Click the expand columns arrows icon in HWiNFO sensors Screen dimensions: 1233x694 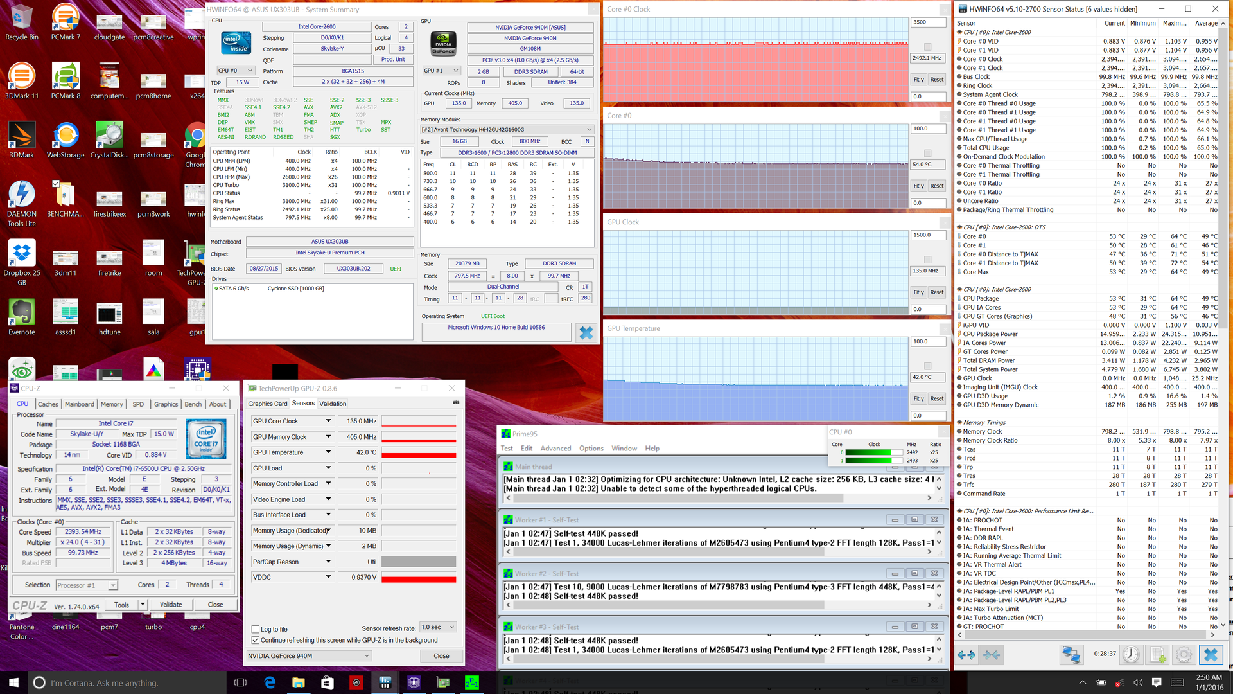click(x=966, y=655)
